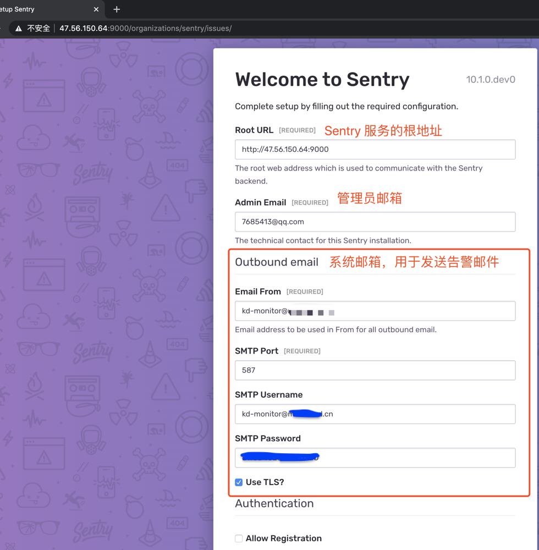Click the SMTP Username input field
Screen dimensions: 539x550
point(375,414)
